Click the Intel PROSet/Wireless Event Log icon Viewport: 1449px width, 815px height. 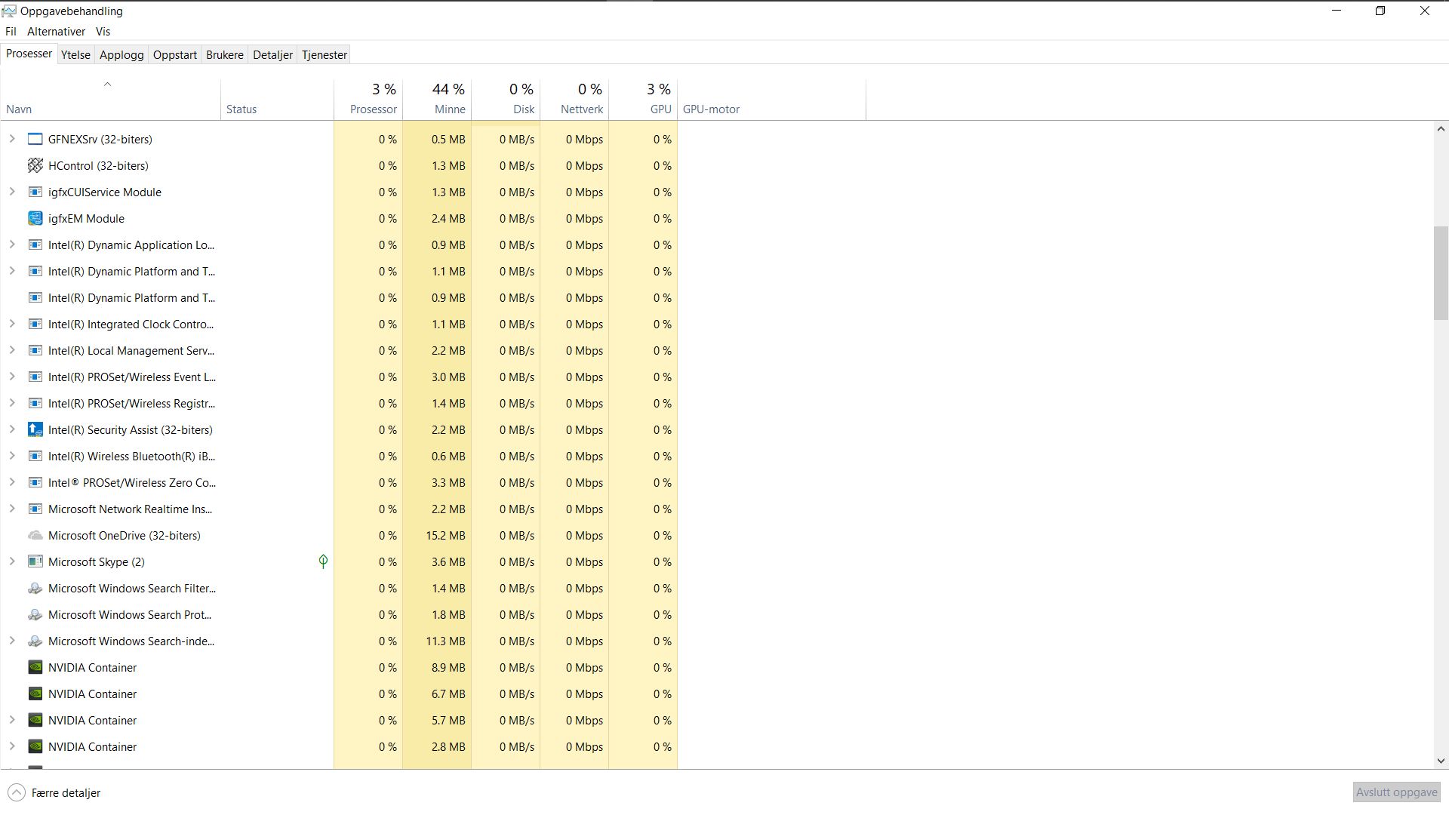pos(35,377)
